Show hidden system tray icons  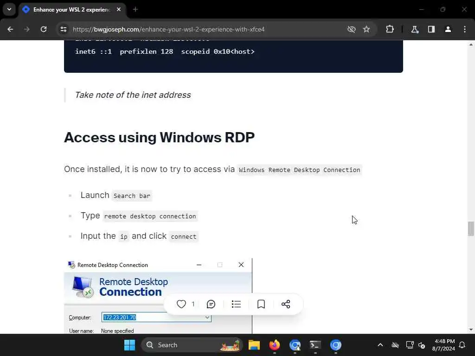point(380,345)
